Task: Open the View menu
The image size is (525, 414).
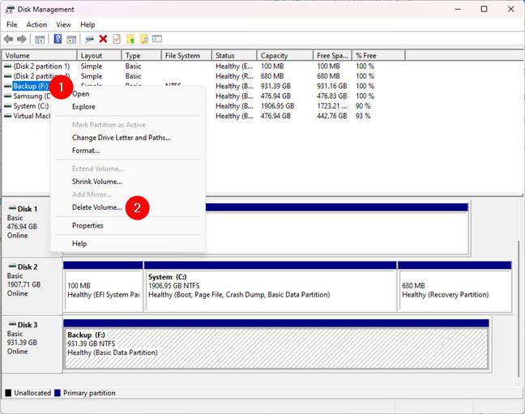Action: (x=63, y=25)
